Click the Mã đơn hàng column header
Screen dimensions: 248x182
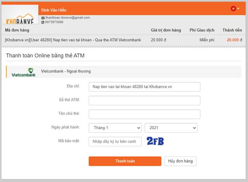point(17,30)
